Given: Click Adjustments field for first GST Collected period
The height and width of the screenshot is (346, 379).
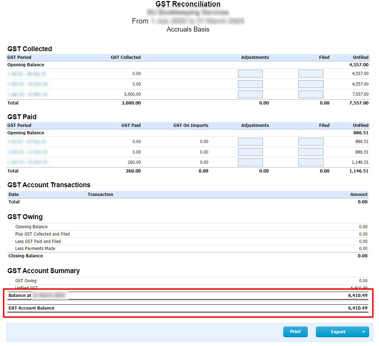Looking at the screenshot, I should pos(250,74).
